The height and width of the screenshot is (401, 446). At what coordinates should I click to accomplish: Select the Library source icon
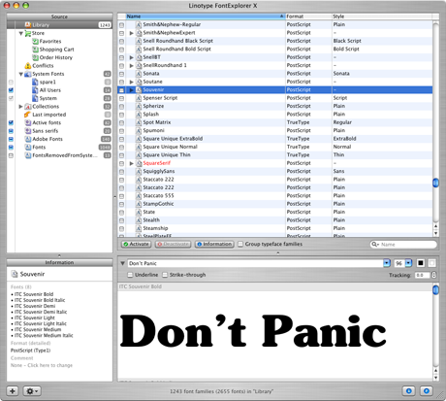[x=28, y=25]
